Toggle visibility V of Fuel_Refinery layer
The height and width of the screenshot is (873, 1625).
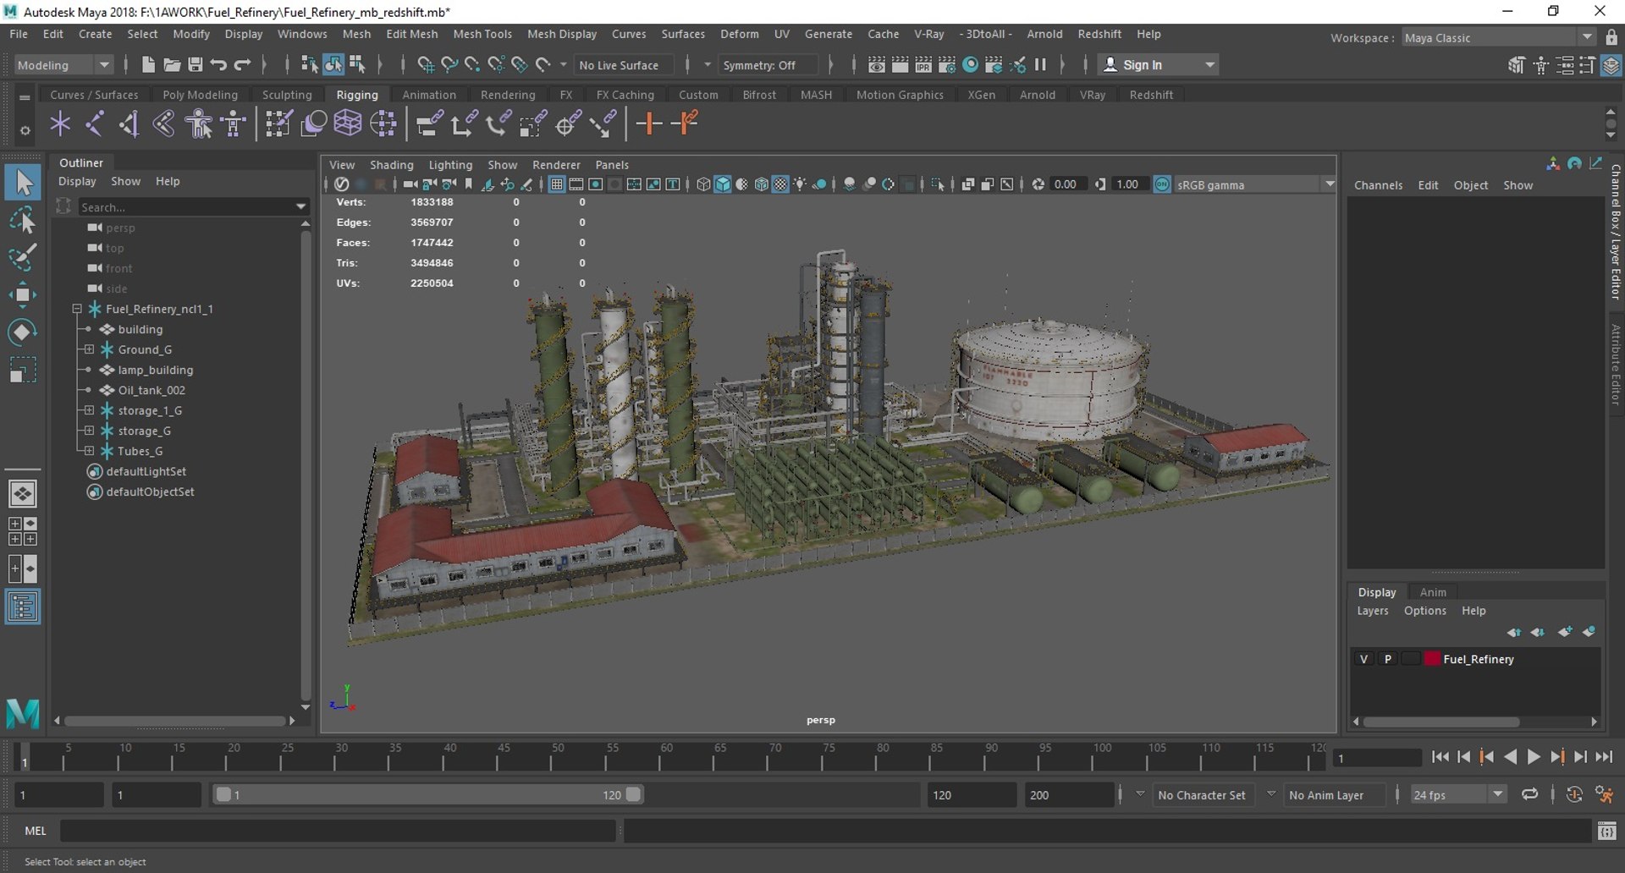(x=1363, y=659)
